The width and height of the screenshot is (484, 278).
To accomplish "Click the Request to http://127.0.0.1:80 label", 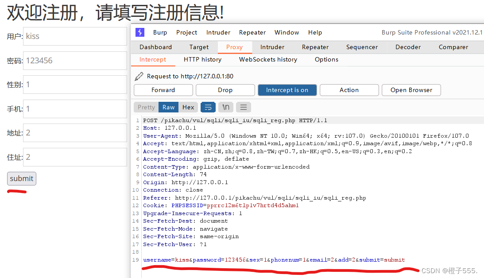I will click(190, 76).
